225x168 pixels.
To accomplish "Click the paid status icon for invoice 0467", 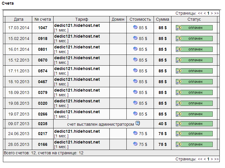I will pos(179,82).
